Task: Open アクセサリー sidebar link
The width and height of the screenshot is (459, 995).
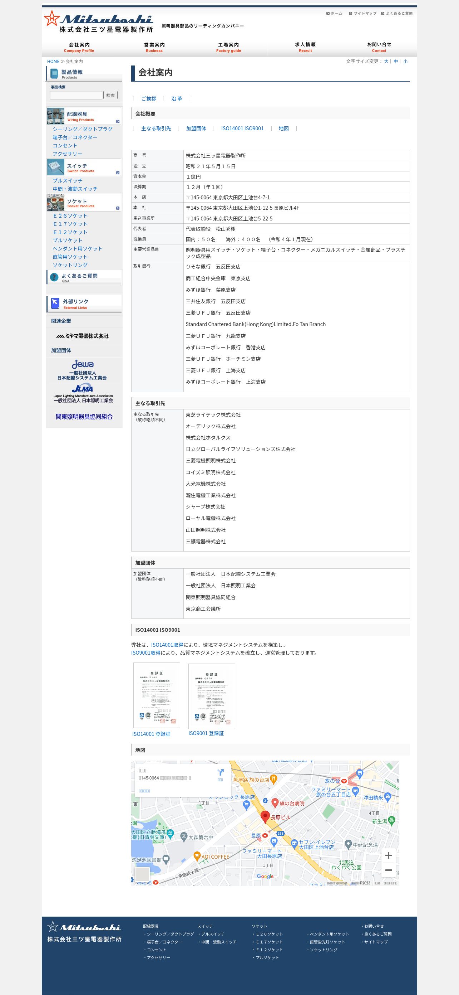Action: click(x=68, y=154)
